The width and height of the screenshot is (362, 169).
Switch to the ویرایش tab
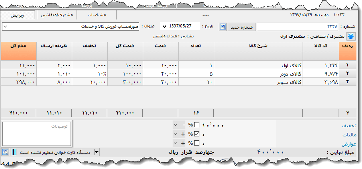(18, 16)
